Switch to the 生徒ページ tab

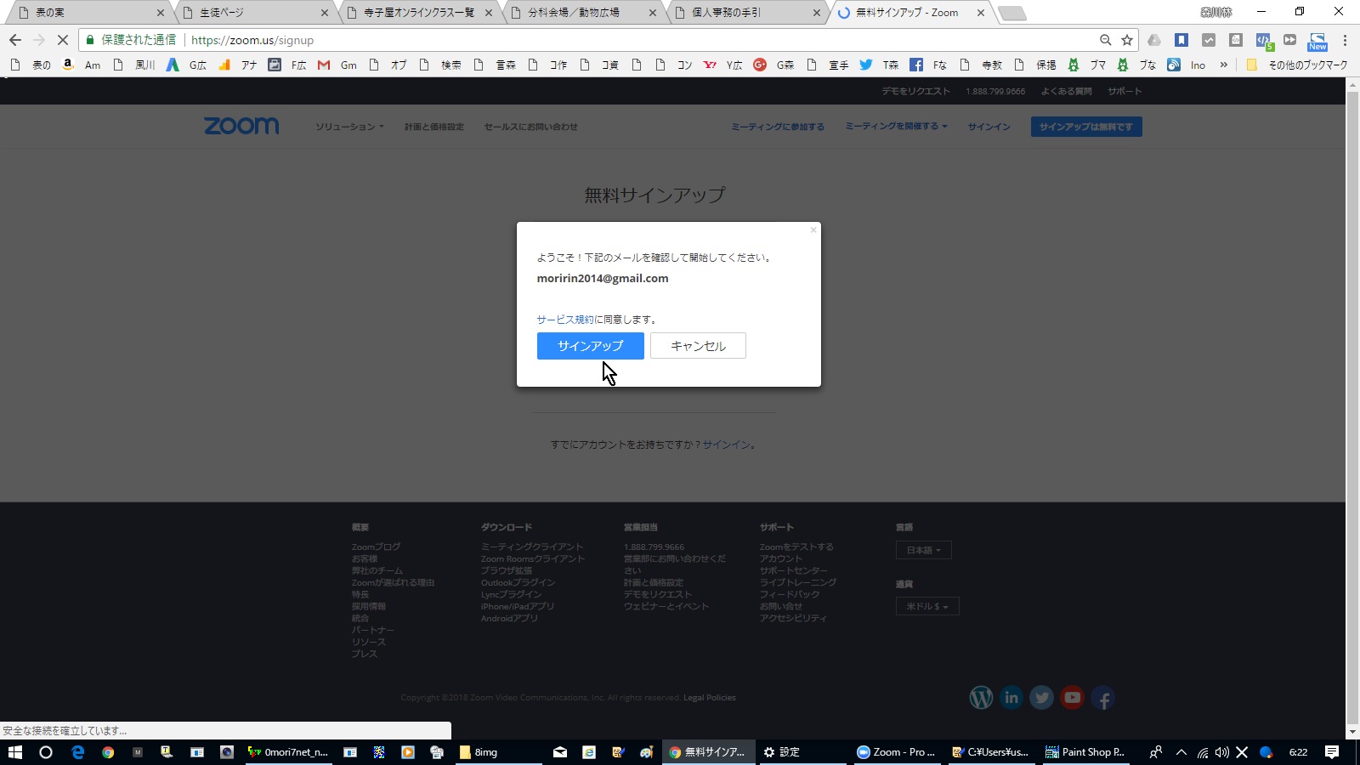click(255, 13)
